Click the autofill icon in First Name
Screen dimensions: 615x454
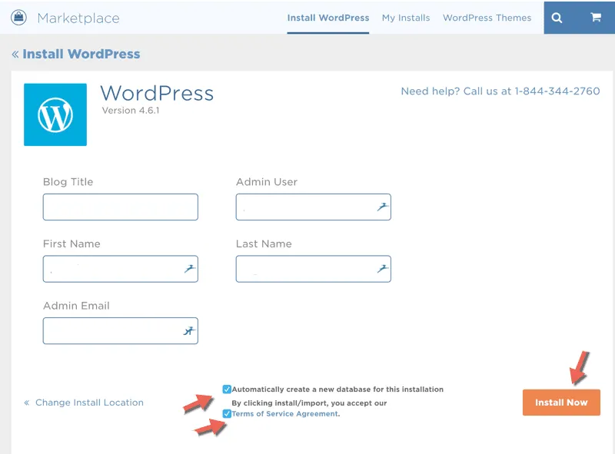pos(189,269)
